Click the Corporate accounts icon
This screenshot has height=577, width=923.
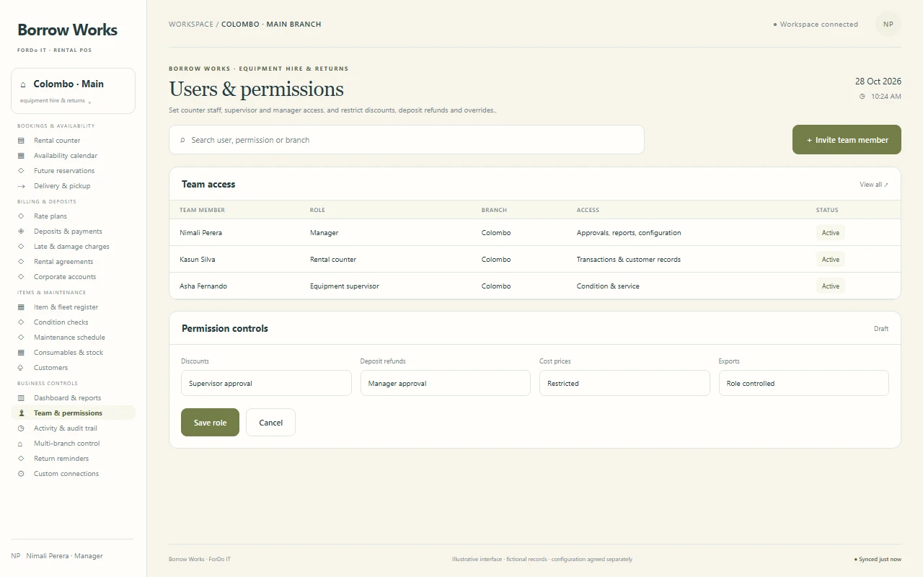[21, 277]
